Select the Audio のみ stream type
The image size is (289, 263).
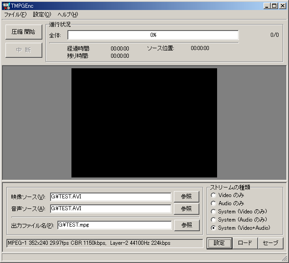click(228, 203)
